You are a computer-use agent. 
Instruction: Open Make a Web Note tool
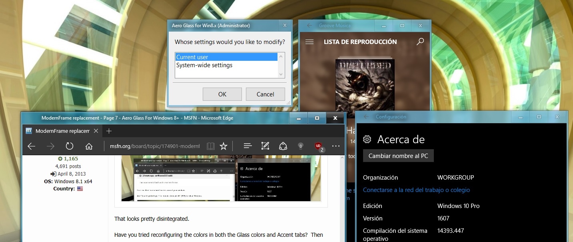(x=265, y=146)
